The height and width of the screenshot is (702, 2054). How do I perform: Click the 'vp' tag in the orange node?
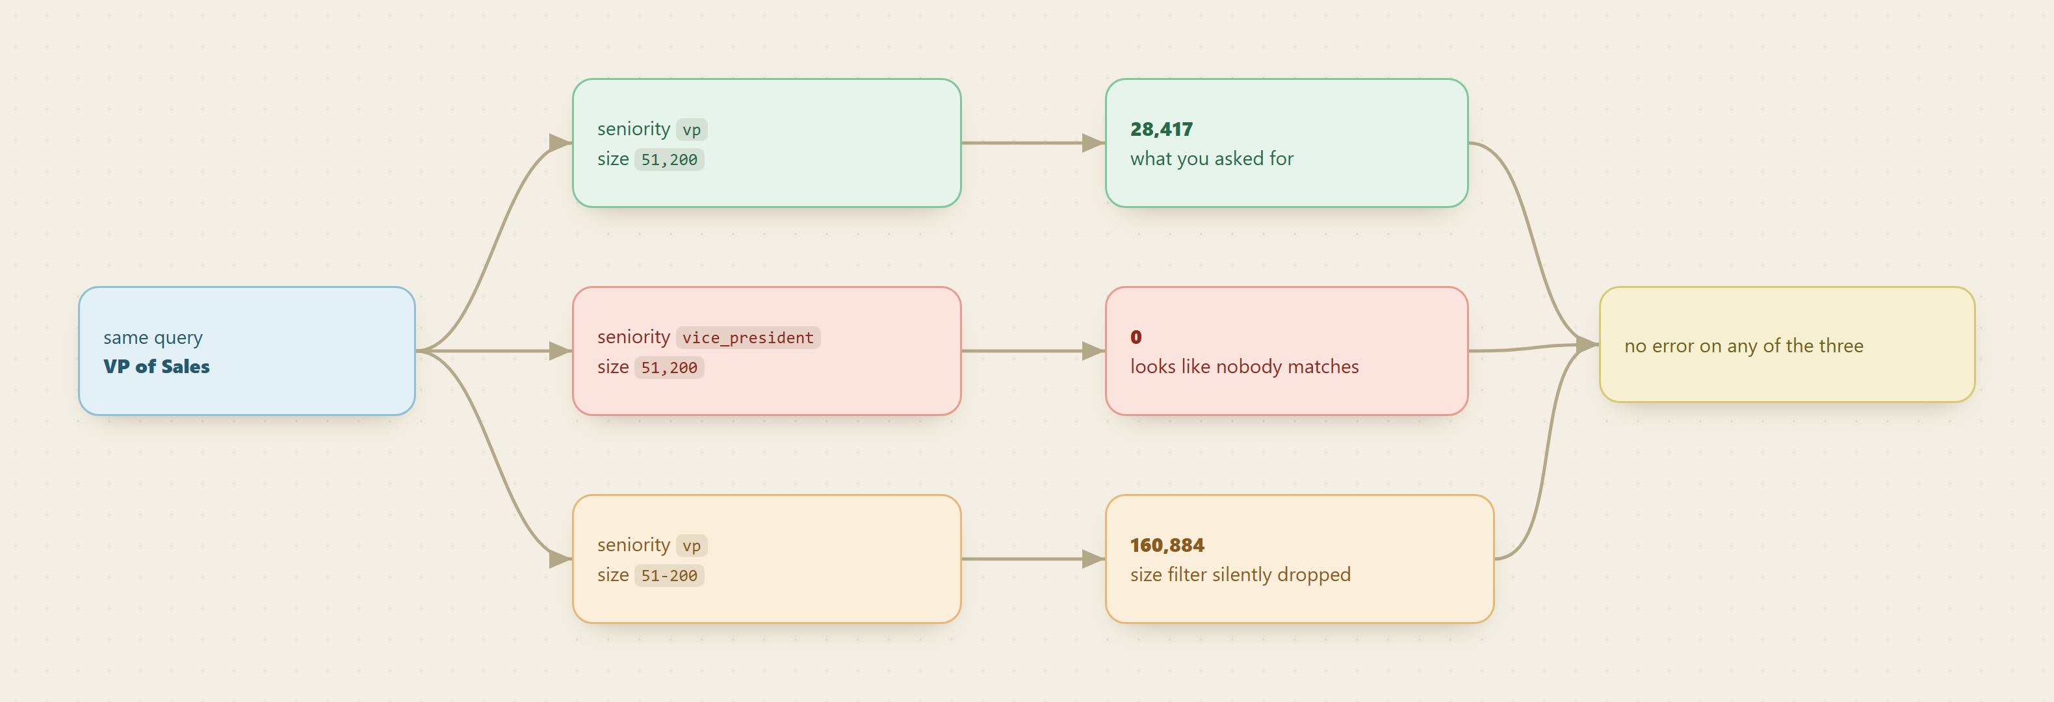tap(692, 545)
